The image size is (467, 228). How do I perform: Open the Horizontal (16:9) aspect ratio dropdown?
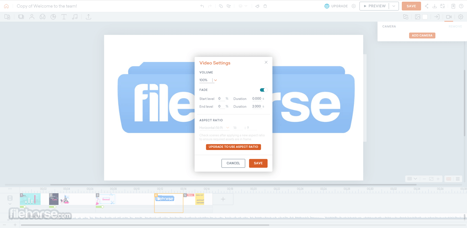pyautogui.click(x=214, y=128)
